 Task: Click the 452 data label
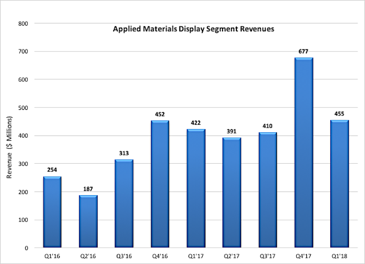click(160, 114)
